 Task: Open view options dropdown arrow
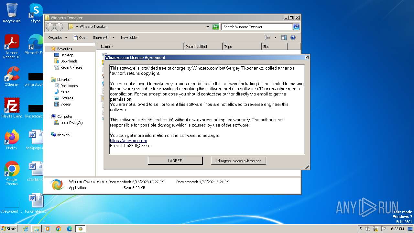pyautogui.click(x=275, y=38)
